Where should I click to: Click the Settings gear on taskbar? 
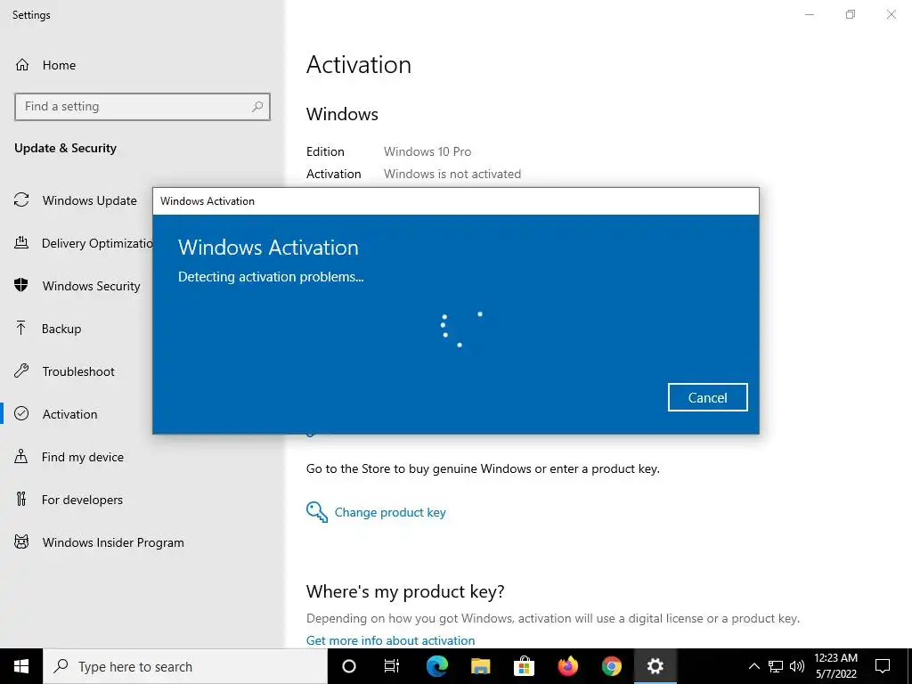point(655,666)
